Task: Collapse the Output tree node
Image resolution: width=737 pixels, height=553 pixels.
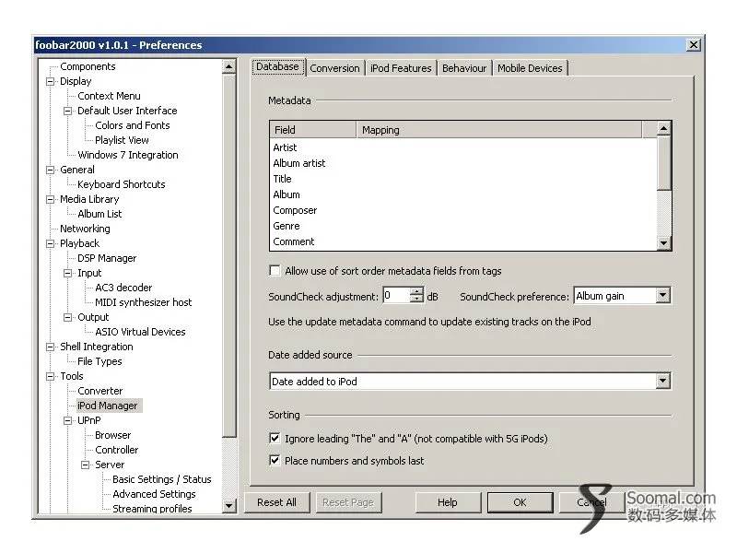Action: [67, 317]
